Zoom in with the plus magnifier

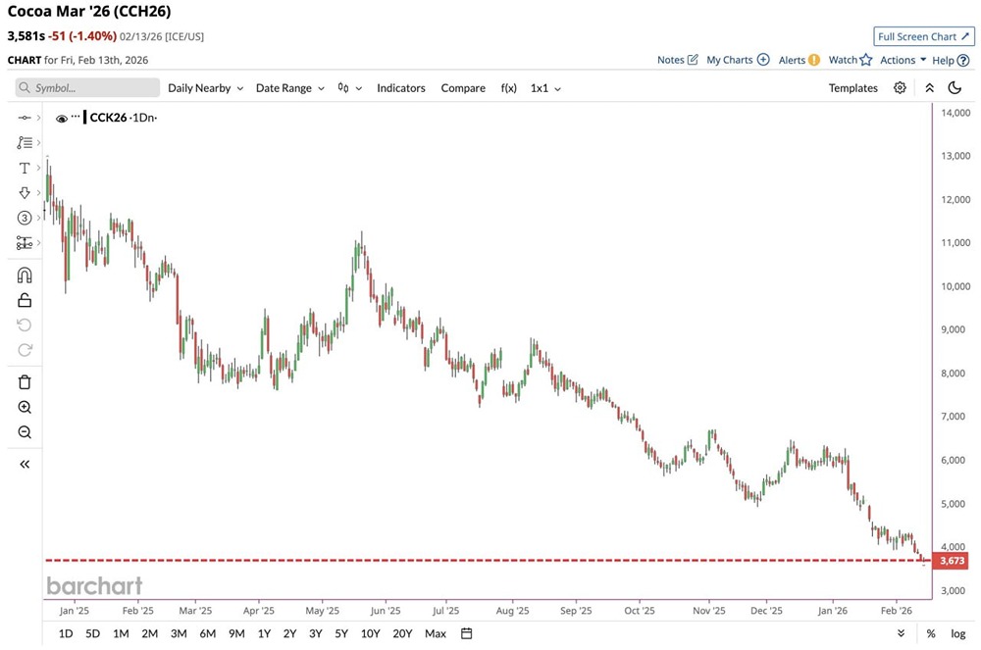[x=25, y=408]
